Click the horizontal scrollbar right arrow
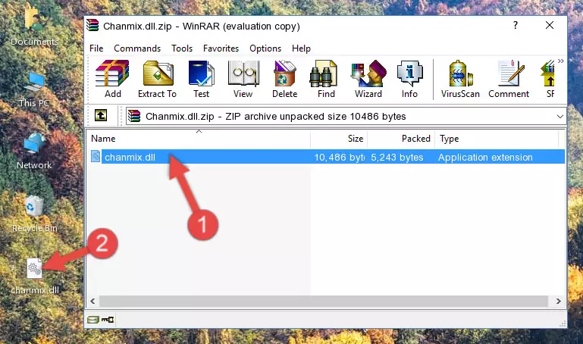The height and width of the screenshot is (344, 583). pyautogui.click(x=559, y=301)
